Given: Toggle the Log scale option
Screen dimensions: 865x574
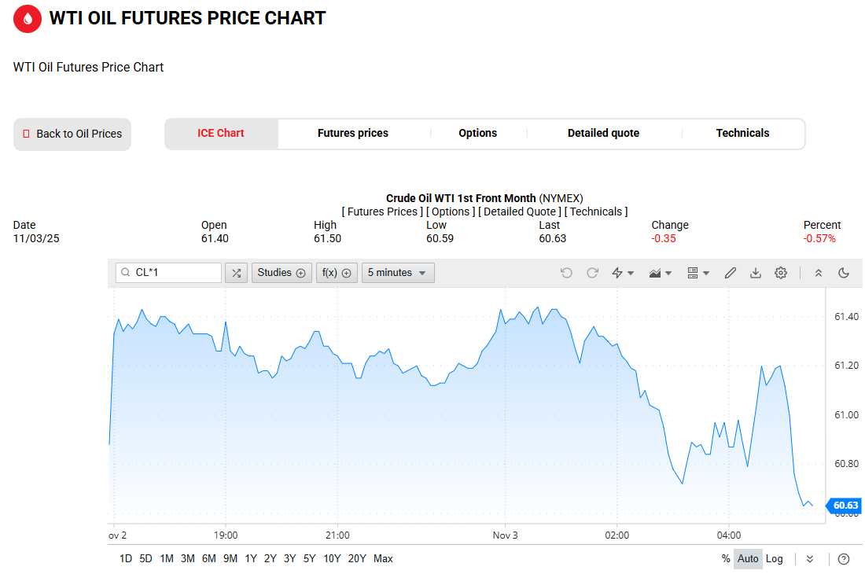Looking at the screenshot, I should 775,559.
